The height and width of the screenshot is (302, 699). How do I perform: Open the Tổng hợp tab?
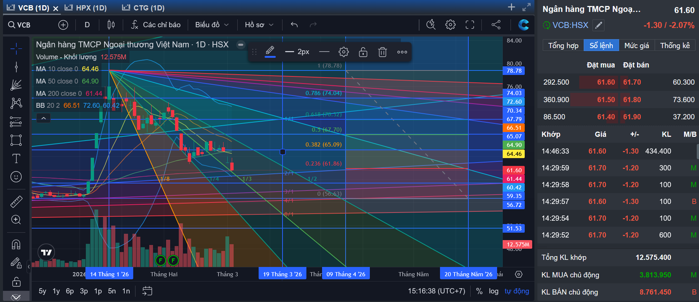point(563,45)
